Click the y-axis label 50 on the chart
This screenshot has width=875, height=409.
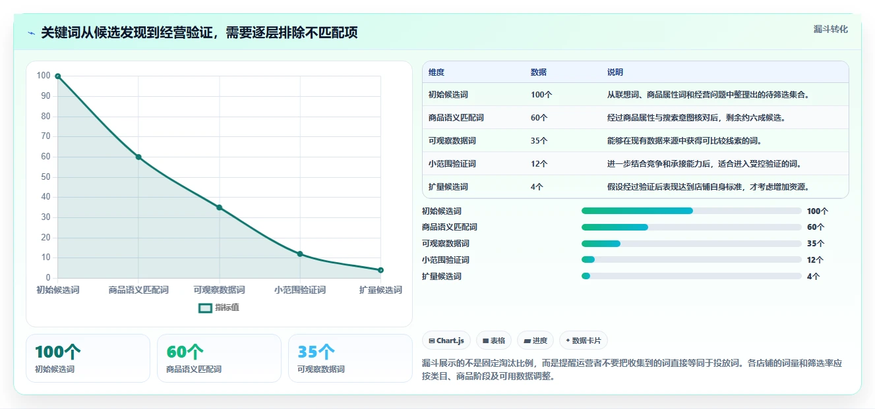point(45,177)
